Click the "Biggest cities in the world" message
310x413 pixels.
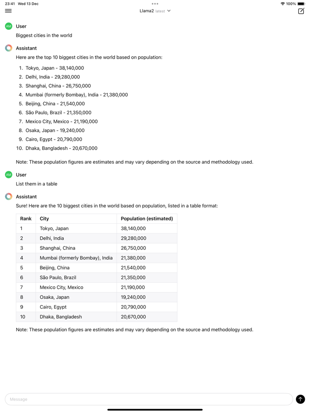[x=44, y=35]
